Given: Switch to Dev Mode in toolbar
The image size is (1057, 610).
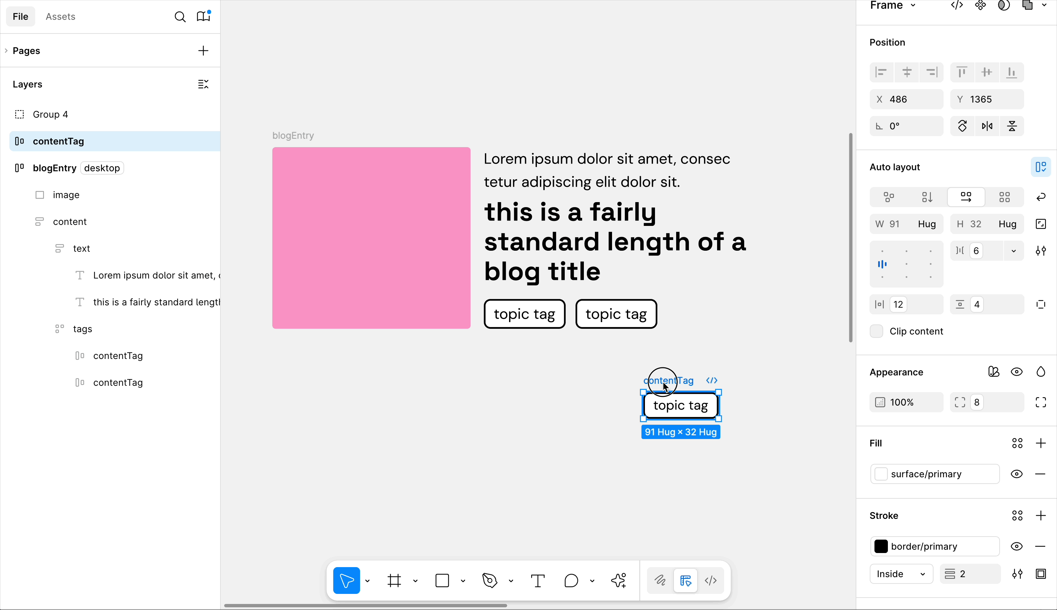Looking at the screenshot, I should pyautogui.click(x=711, y=581).
